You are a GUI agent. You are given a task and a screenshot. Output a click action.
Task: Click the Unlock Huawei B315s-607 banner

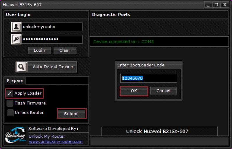[159, 131]
